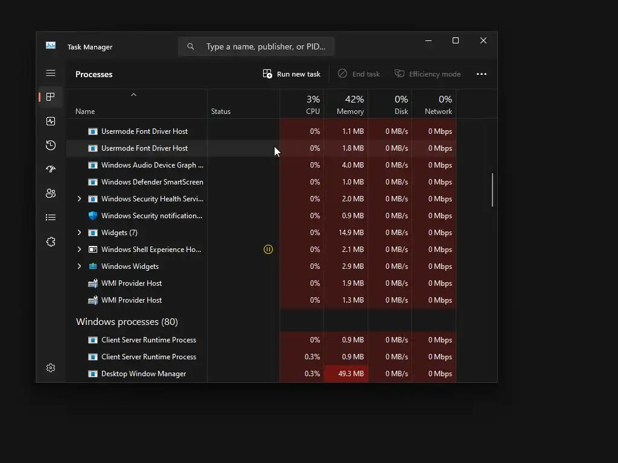The width and height of the screenshot is (618, 463).
Task: Close the Task Manager window
Action: 483,40
